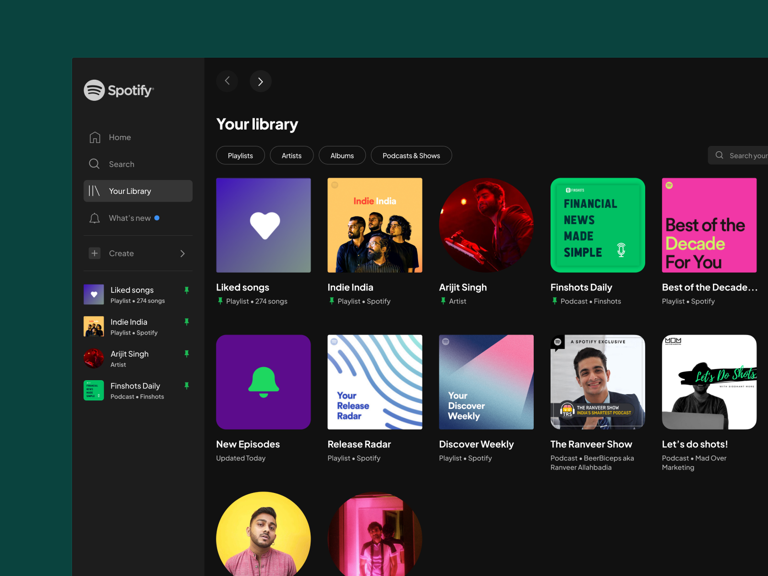The width and height of the screenshot is (768, 576).
Task: Open the New Episodes bell card
Action: pyautogui.click(x=264, y=382)
